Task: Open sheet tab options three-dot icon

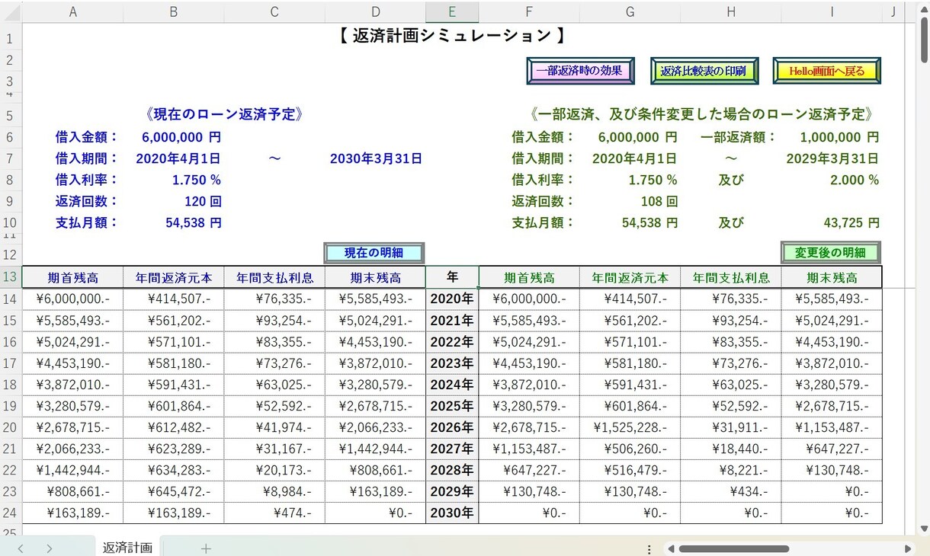Action: click(649, 549)
